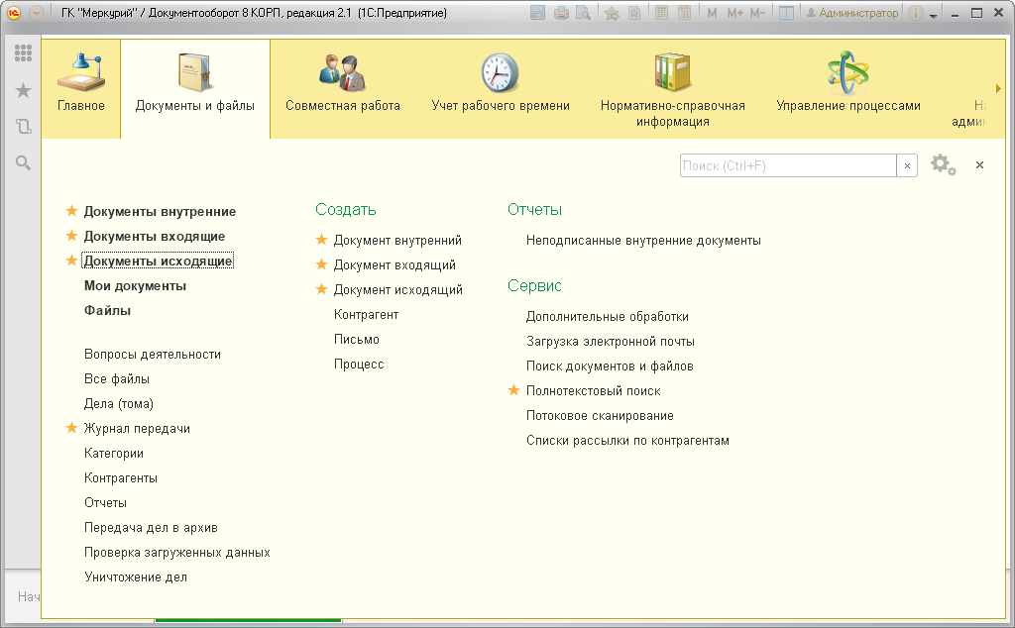The image size is (1015, 628).
Task: Open Нормативно-справочная информация section
Action: pos(673,88)
